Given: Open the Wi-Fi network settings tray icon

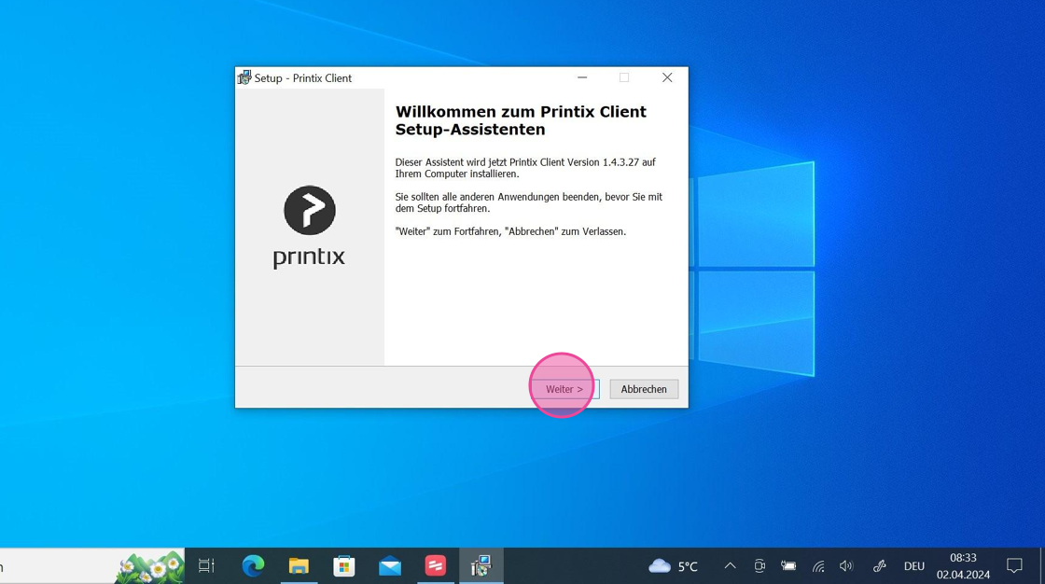Looking at the screenshot, I should 818,565.
